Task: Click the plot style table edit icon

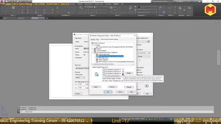Action: pyautogui.click(x=149, y=42)
